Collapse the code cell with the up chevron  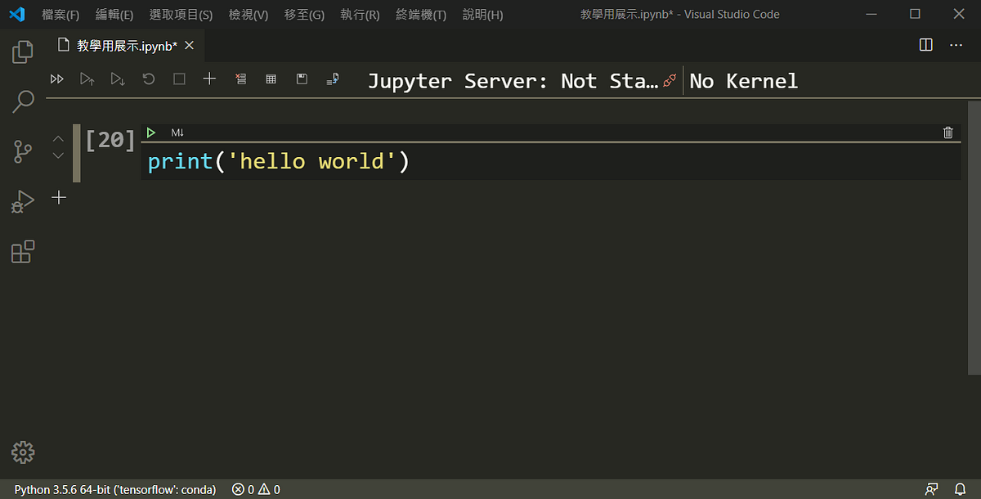pos(57,137)
